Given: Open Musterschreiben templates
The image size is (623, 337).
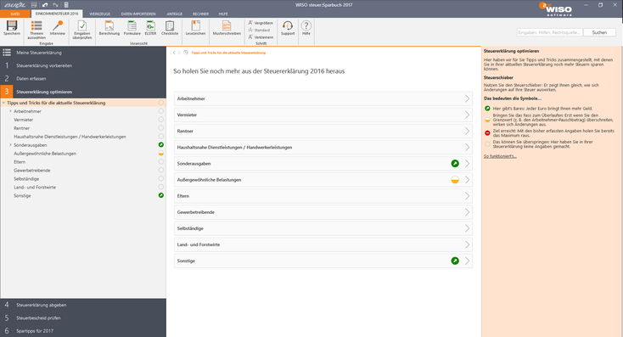Looking at the screenshot, I should (x=227, y=28).
